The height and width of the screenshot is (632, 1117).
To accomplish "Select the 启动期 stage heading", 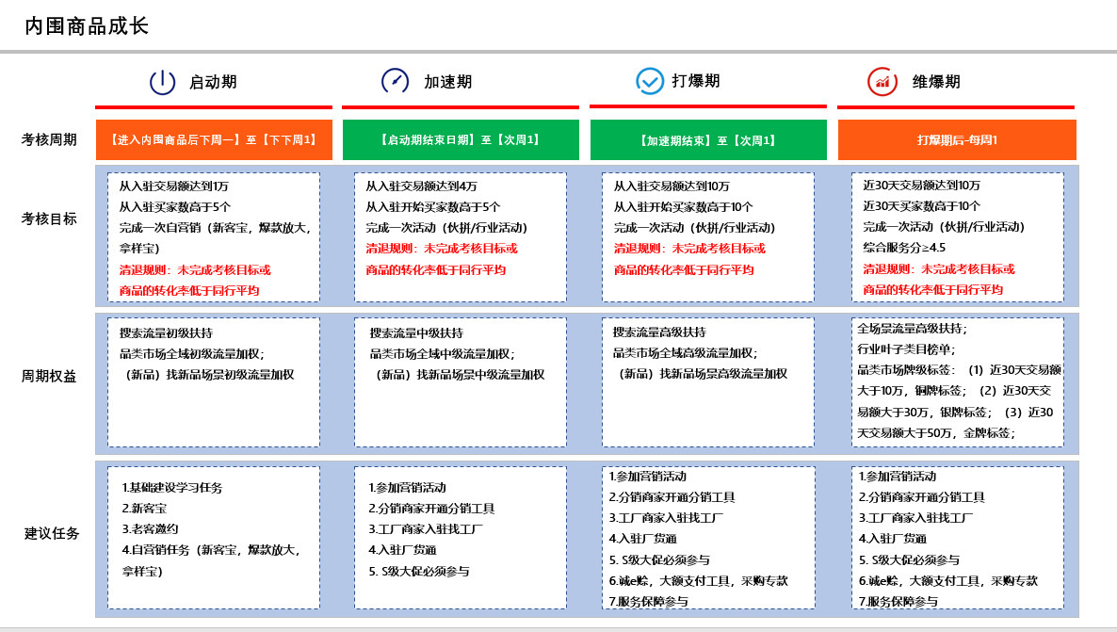I will point(213,82).
